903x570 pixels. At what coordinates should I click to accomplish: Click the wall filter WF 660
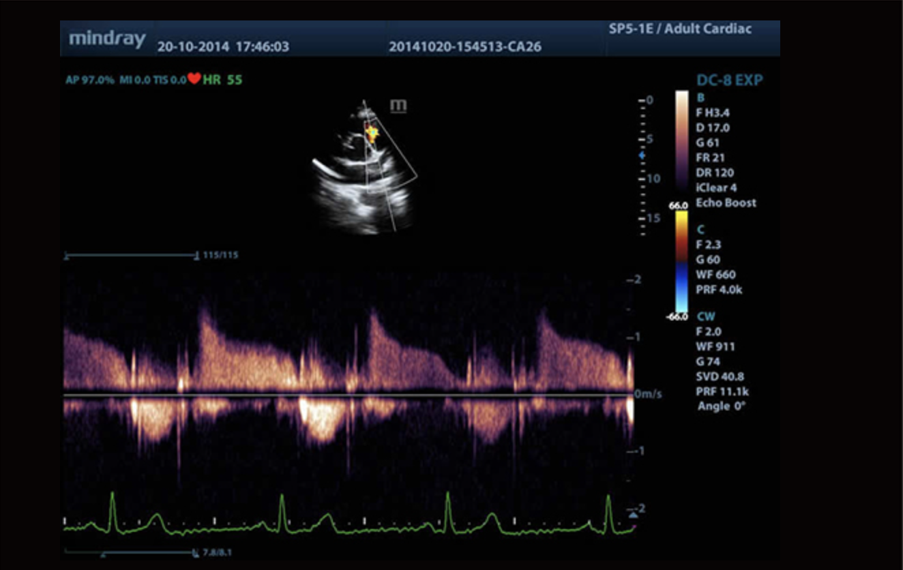pyautogui.click(x=717, y=275)
